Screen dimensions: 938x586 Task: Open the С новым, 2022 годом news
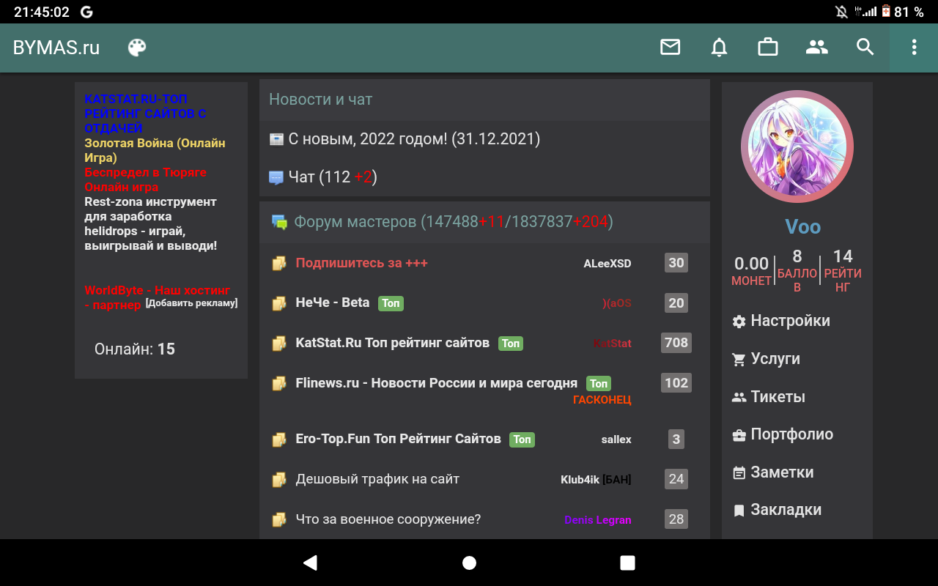pyautogui.click(x=413, y=139)
